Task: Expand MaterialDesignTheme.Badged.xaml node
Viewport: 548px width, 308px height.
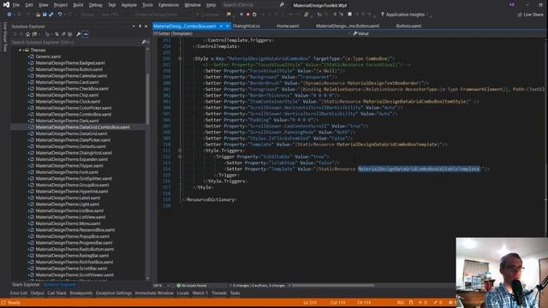Action: pyautogui.click(x=28, y=62)
